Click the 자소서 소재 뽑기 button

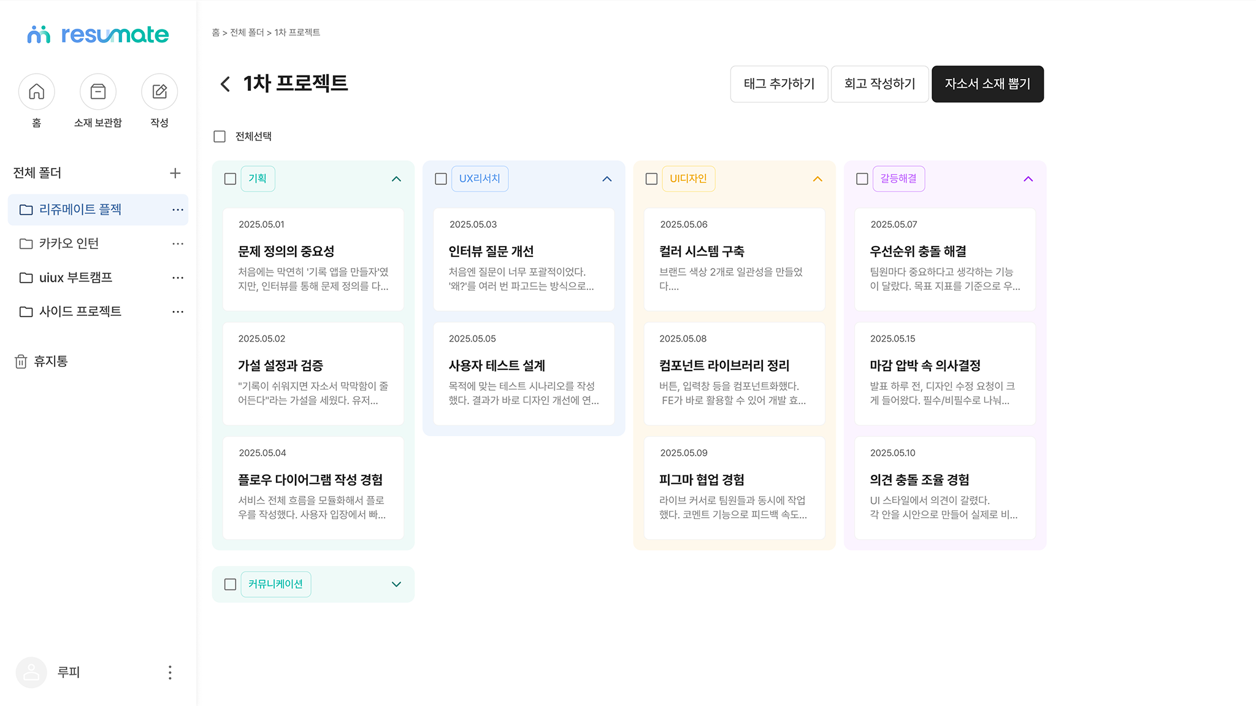[x=987, y=84]
